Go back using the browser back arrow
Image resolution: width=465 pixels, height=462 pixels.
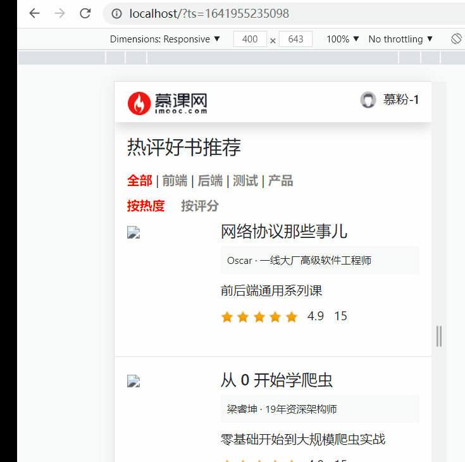pos(34,13)
